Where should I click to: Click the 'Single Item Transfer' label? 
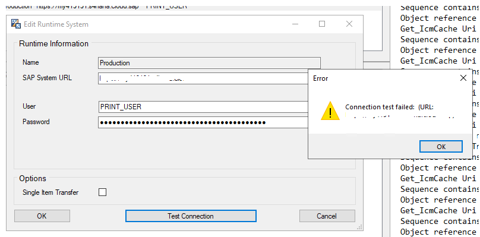(x=50, y=192)
